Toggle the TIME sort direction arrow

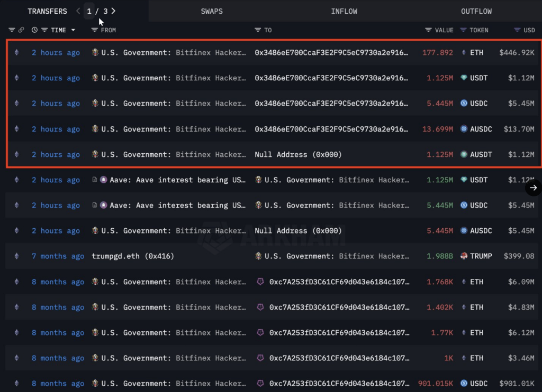(x=73, y=30)
